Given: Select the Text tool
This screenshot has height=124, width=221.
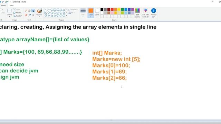Looking at the screenshot, I should coord(33,11).
